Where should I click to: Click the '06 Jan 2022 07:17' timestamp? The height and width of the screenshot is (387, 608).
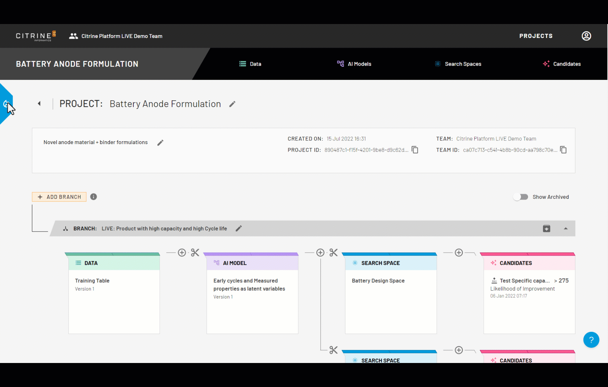click(509, 296)
